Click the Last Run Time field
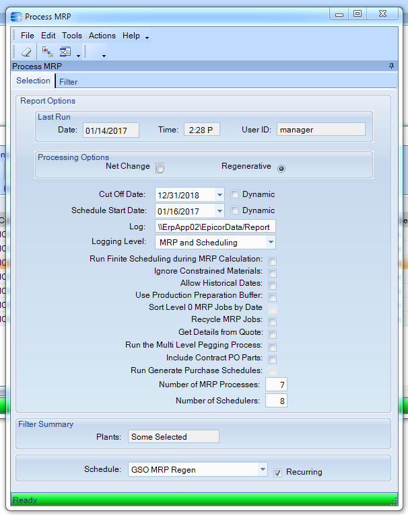 202,129
